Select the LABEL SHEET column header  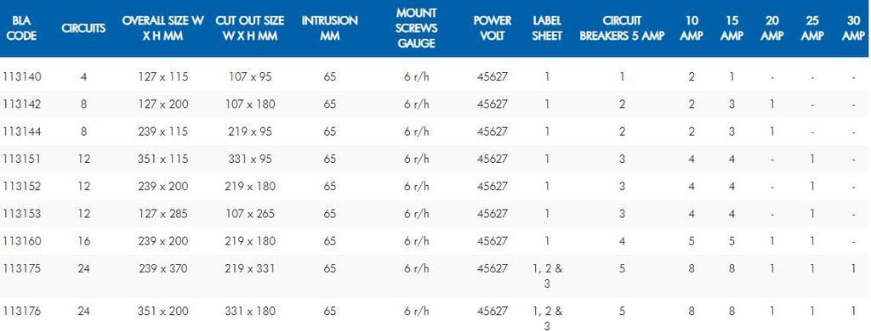pyautogui.click(x=547, y=28)
